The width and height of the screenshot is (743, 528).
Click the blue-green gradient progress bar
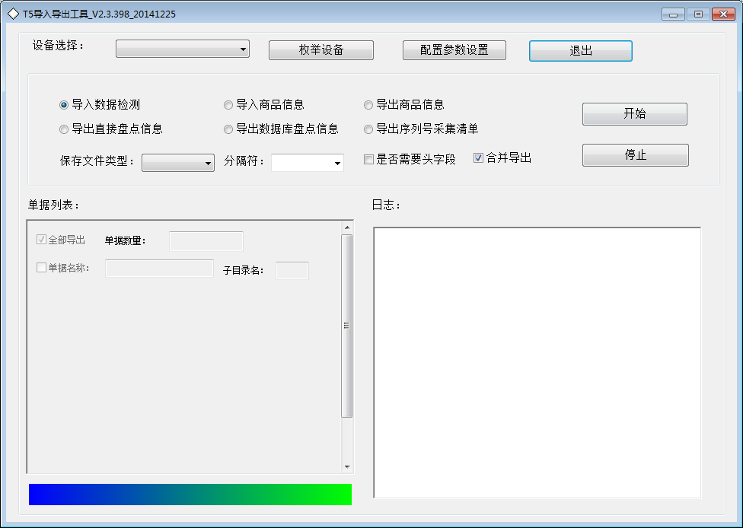[x=190, y=494]
